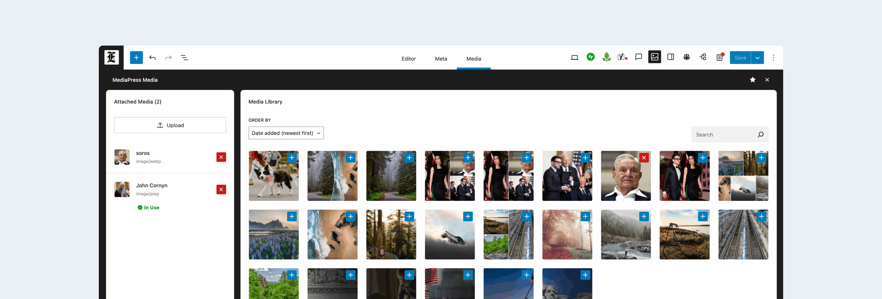Open the comments speech bubble icon

(x=638, y=57)
